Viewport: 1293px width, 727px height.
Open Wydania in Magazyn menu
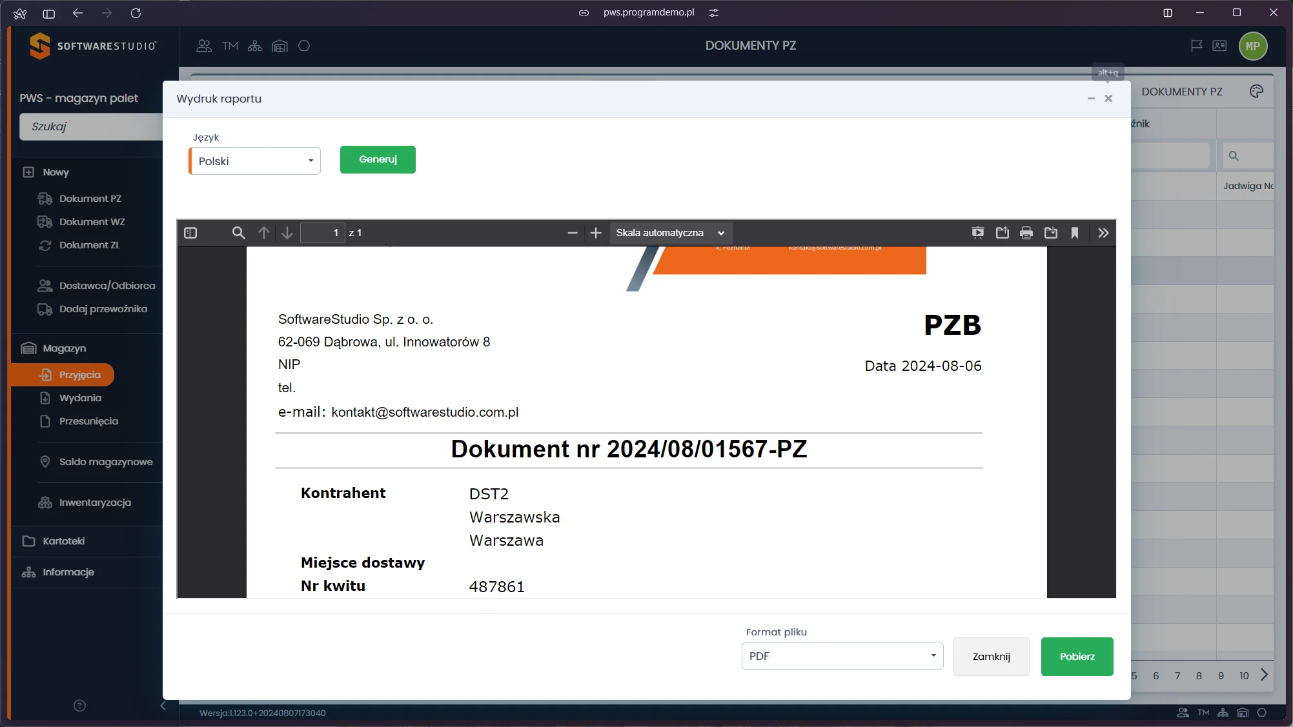pyautogui.click(x=80, y=398)
